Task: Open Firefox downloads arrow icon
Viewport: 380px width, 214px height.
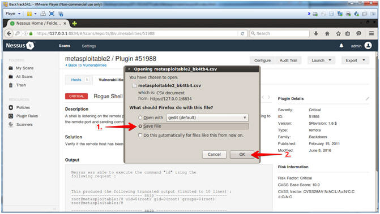Action: click(x=316, y=33)
